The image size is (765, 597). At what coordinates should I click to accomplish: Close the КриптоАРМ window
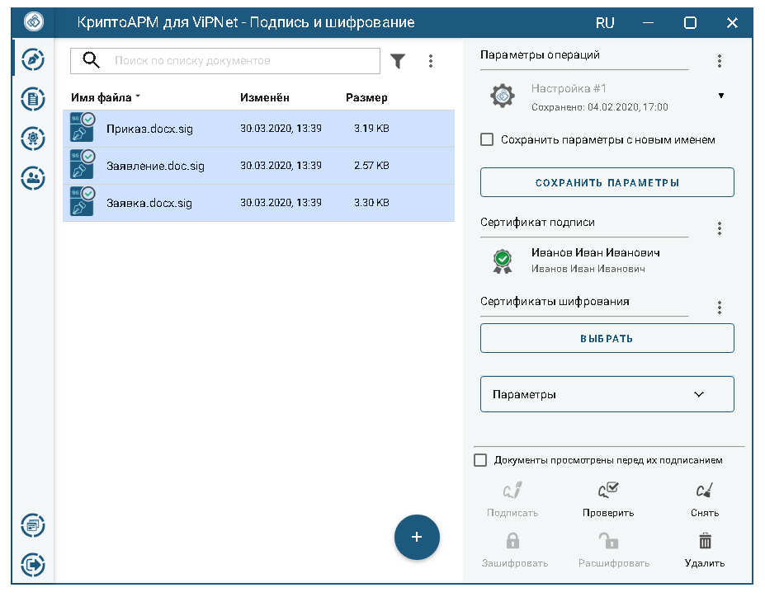(x=732, y=22)
